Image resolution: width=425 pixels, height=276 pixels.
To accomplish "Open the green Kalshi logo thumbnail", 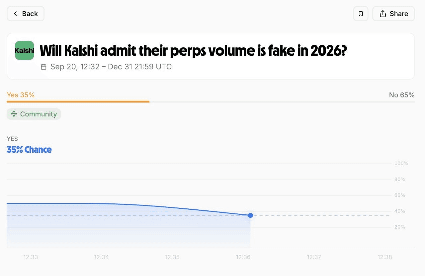I will click(25, 50).
